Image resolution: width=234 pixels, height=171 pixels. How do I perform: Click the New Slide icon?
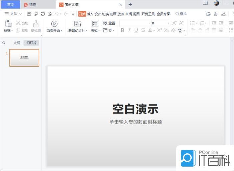pyautogui.click(x=78, y=24)
